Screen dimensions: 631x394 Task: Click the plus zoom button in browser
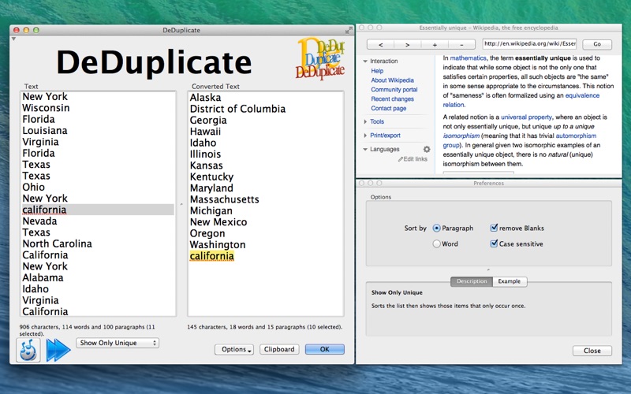point(435,45)
